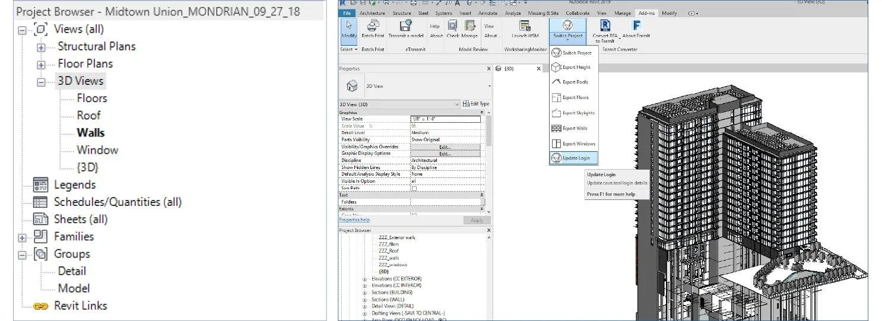882x321 pixels.
Task: Open the type selector dropdown arrow
Action: [x=489, y=86]
